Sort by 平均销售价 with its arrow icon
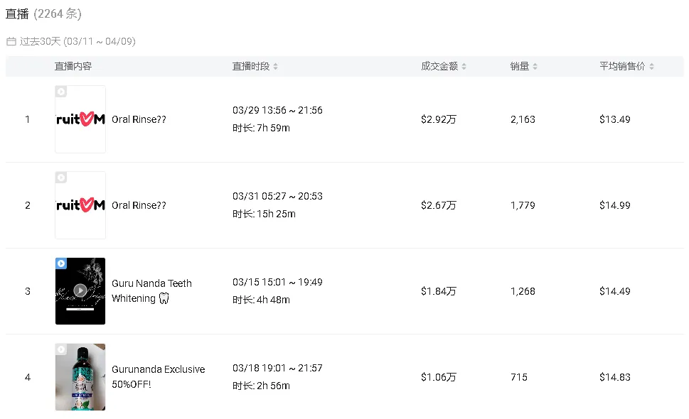This screenshot has height=419, width=689. coord(651,67)
